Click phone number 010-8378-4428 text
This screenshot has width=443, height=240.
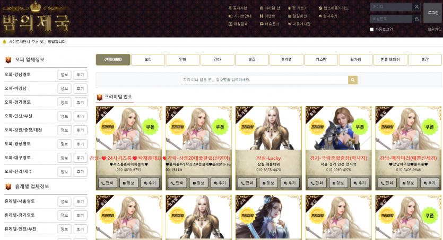coord(268,170)
